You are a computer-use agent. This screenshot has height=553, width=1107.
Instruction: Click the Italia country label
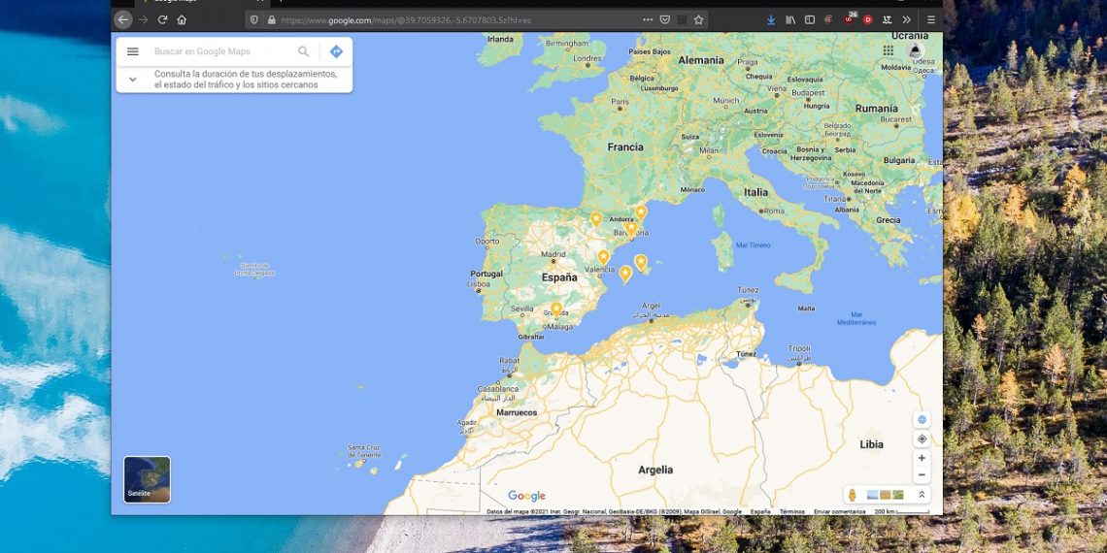click(755, 192)
